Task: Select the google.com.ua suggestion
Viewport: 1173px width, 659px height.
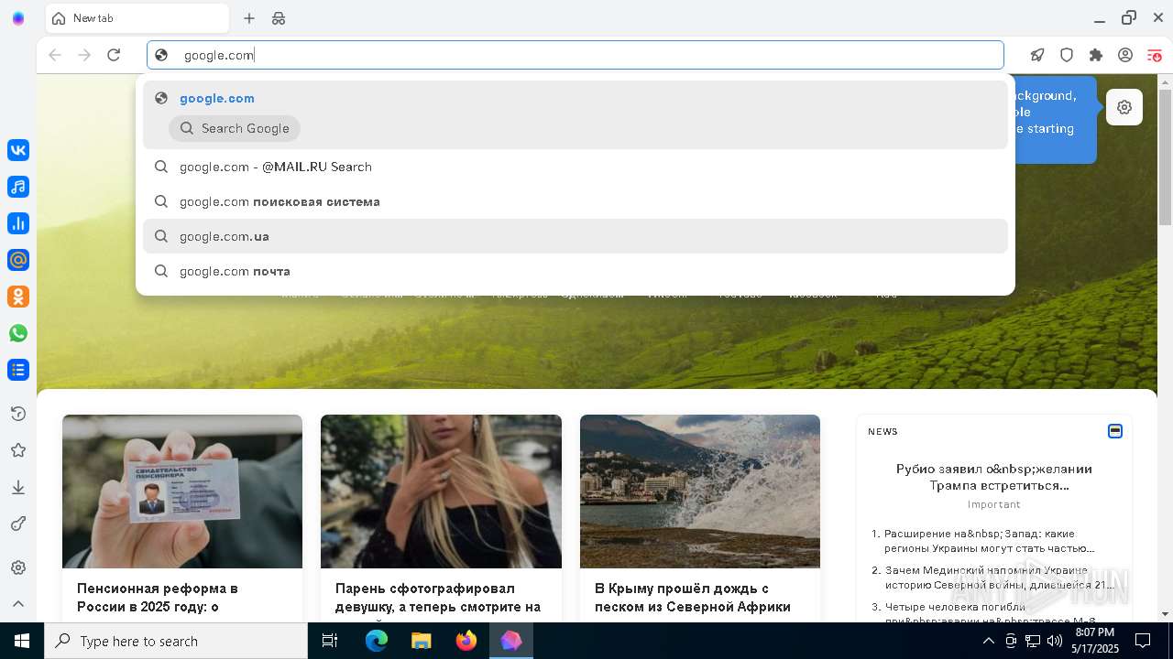Action: coord(576,236)
